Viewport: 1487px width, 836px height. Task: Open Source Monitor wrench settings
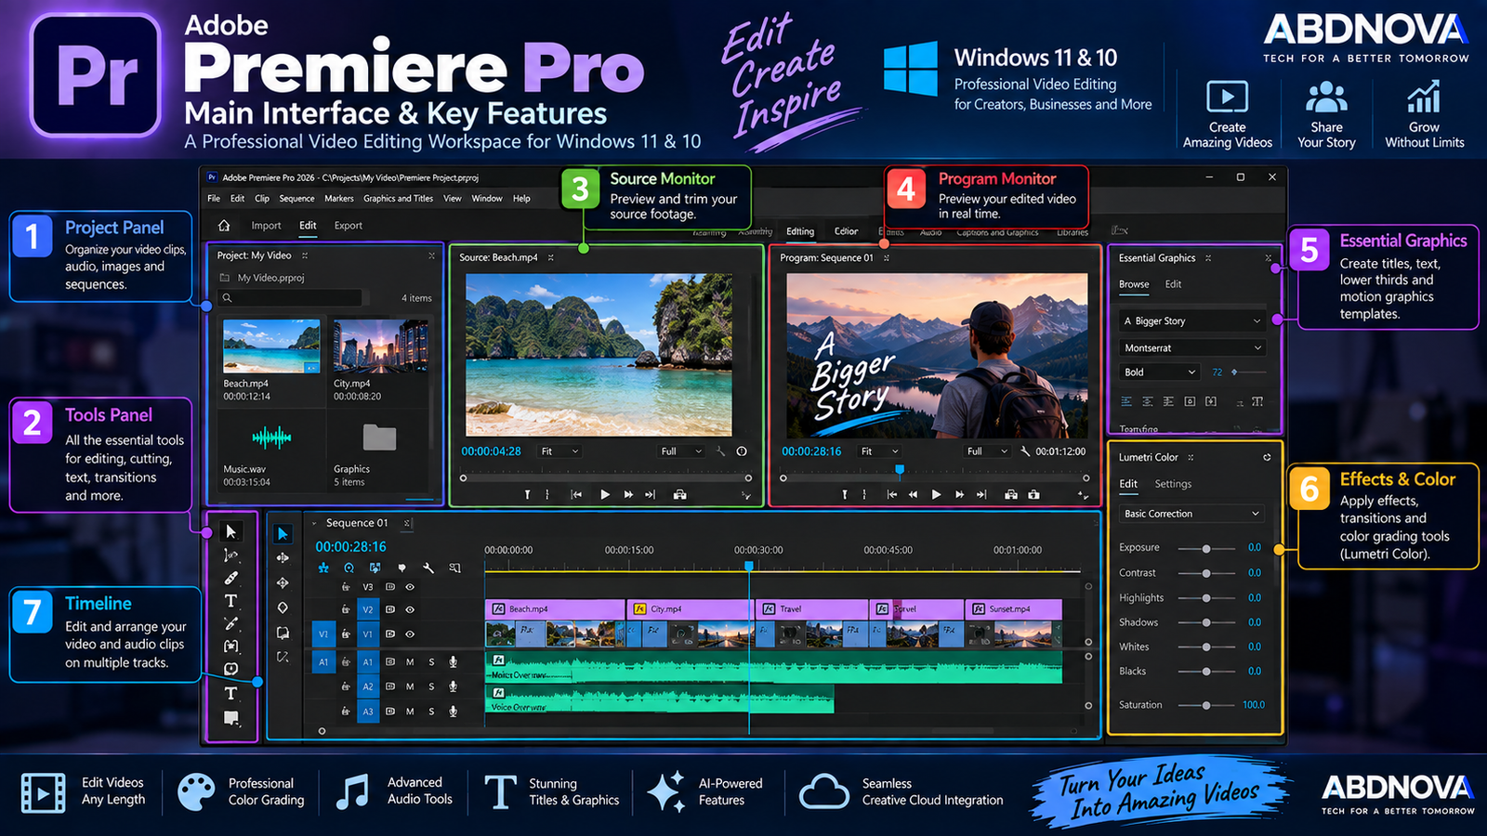click(x=720, y=451)
